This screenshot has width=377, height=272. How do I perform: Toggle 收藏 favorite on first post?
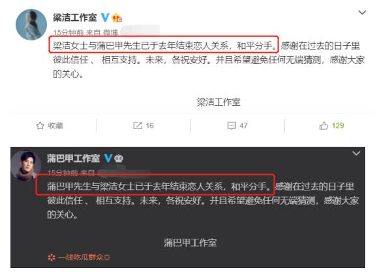[50, 125]
